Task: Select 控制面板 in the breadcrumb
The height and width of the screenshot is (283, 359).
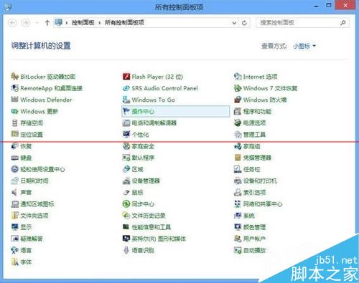Action: click(x=83, y=23)
